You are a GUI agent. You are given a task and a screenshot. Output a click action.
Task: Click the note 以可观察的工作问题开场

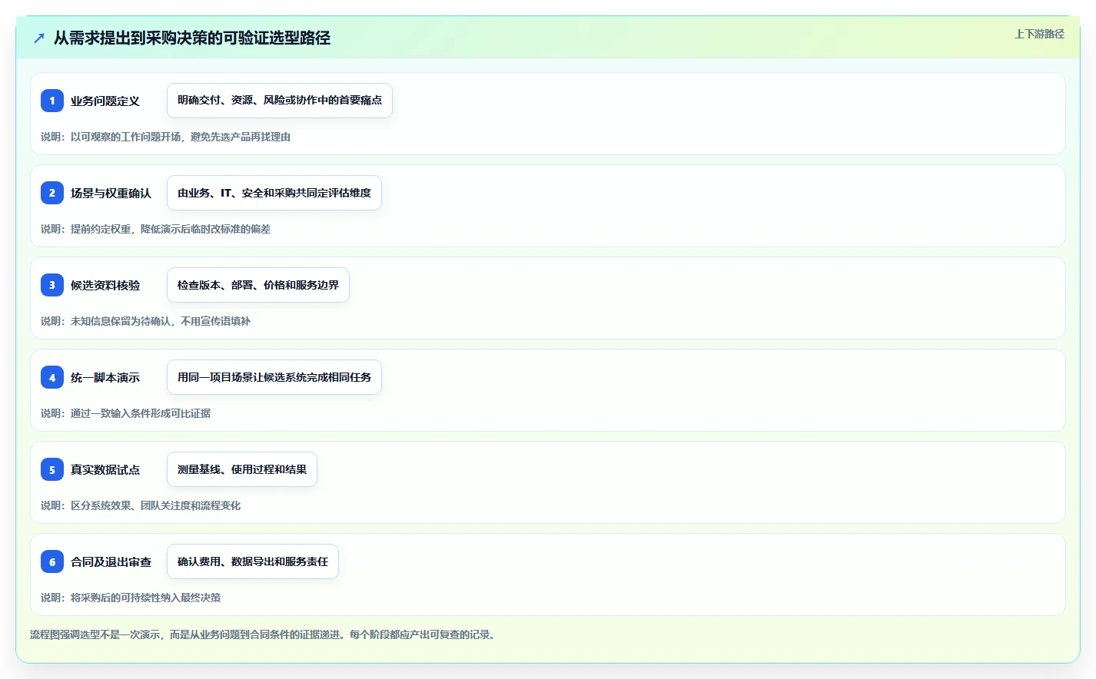(126, 137)
